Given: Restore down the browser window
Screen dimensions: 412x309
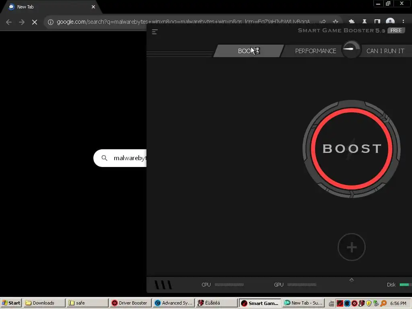Looking at the screenshot, I should point(388,4).
